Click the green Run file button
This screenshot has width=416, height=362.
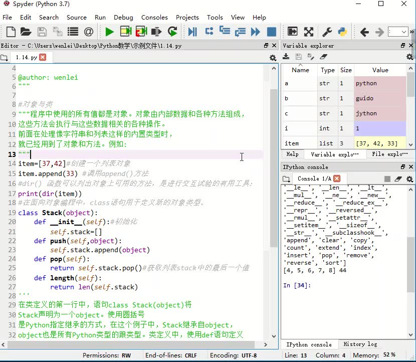point(109,32)
